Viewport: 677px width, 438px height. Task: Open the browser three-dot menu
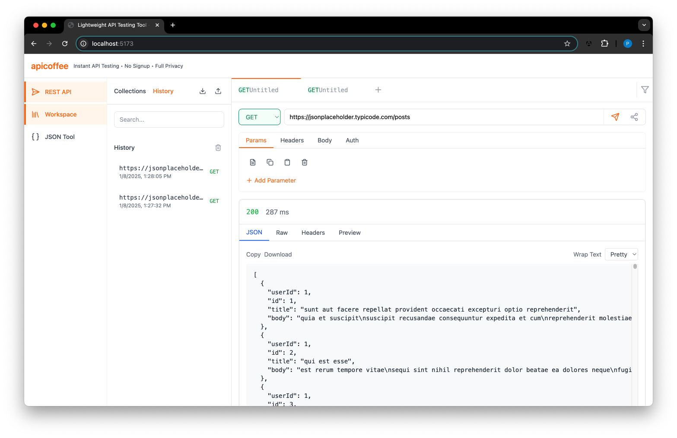click(x=643, y=44)
